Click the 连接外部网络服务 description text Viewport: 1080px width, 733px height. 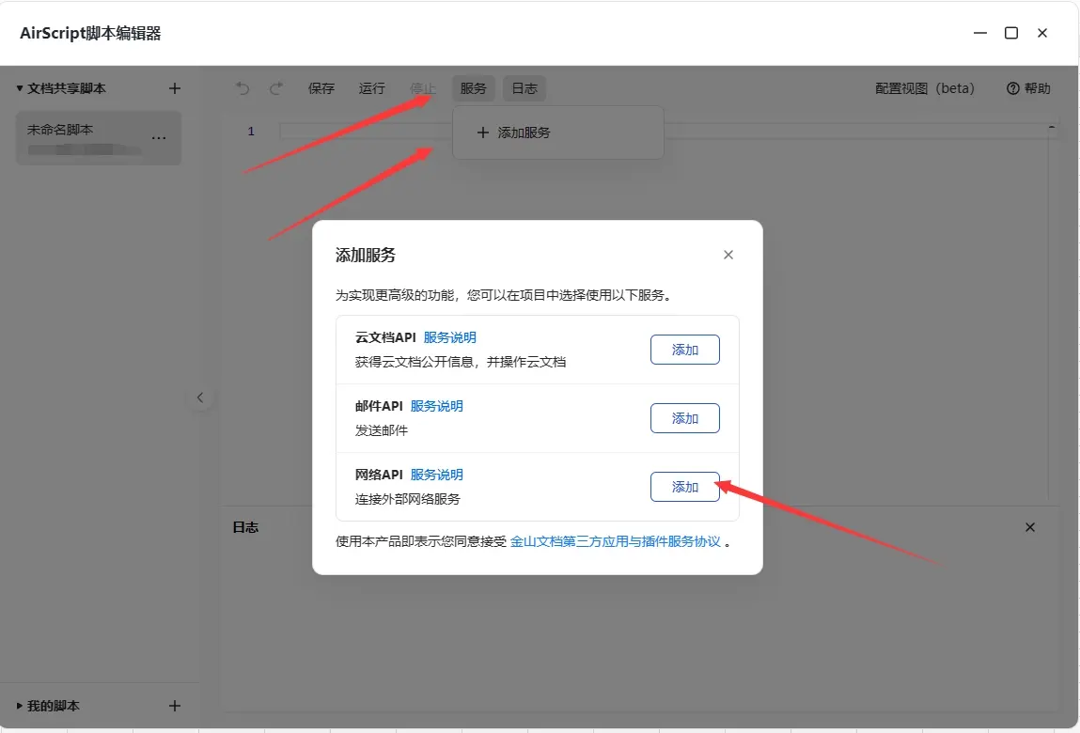(408, 499)
